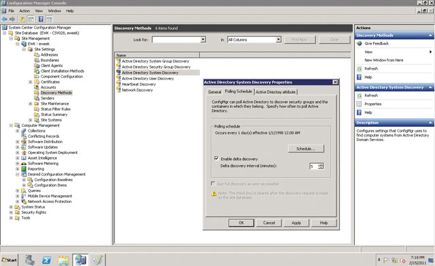Click OK in the properties dialog

pyautogui.click(x=241, y=223)
